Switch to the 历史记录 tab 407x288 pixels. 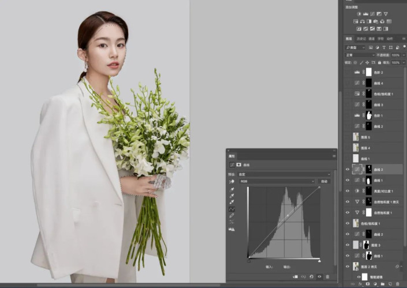(361, 39)
